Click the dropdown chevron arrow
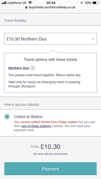The image size is (101, 179). click(x=93, y=39)
